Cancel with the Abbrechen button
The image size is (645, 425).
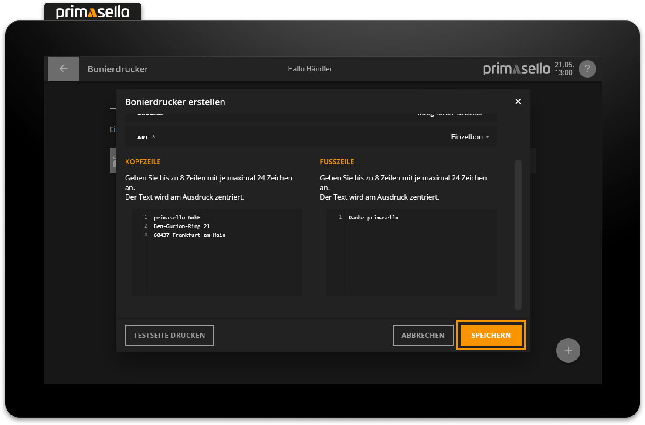tap(423, 335)
